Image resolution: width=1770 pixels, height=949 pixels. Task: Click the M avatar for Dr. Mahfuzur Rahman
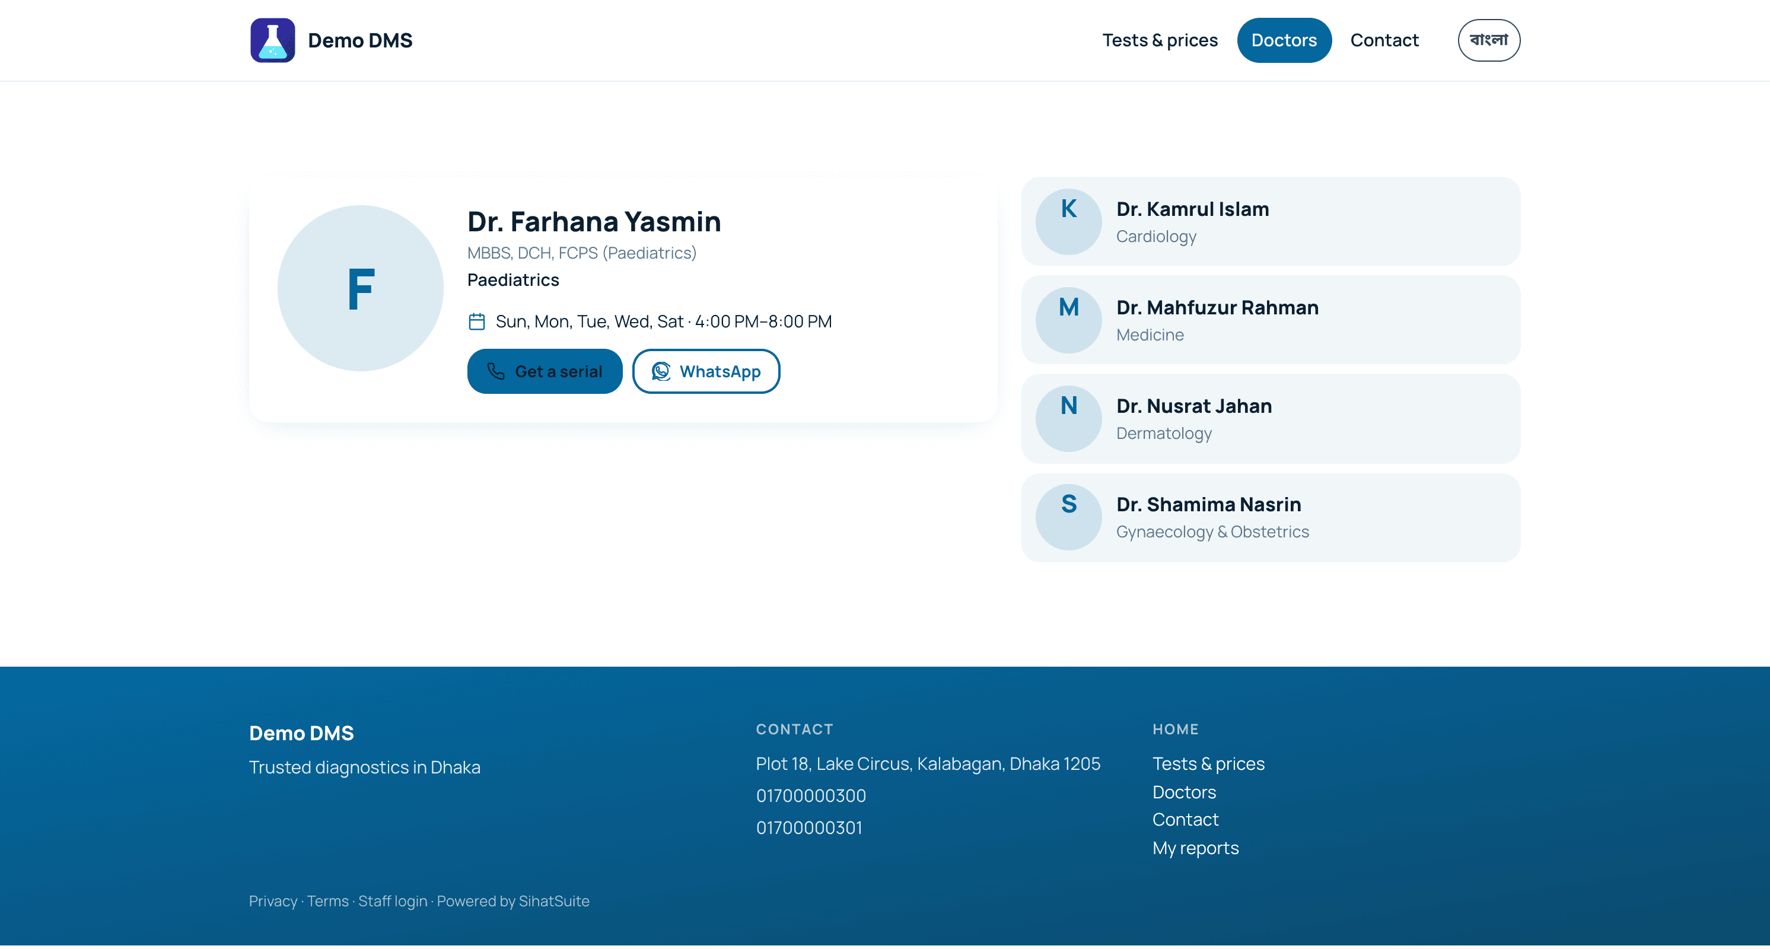(1068, 320)
